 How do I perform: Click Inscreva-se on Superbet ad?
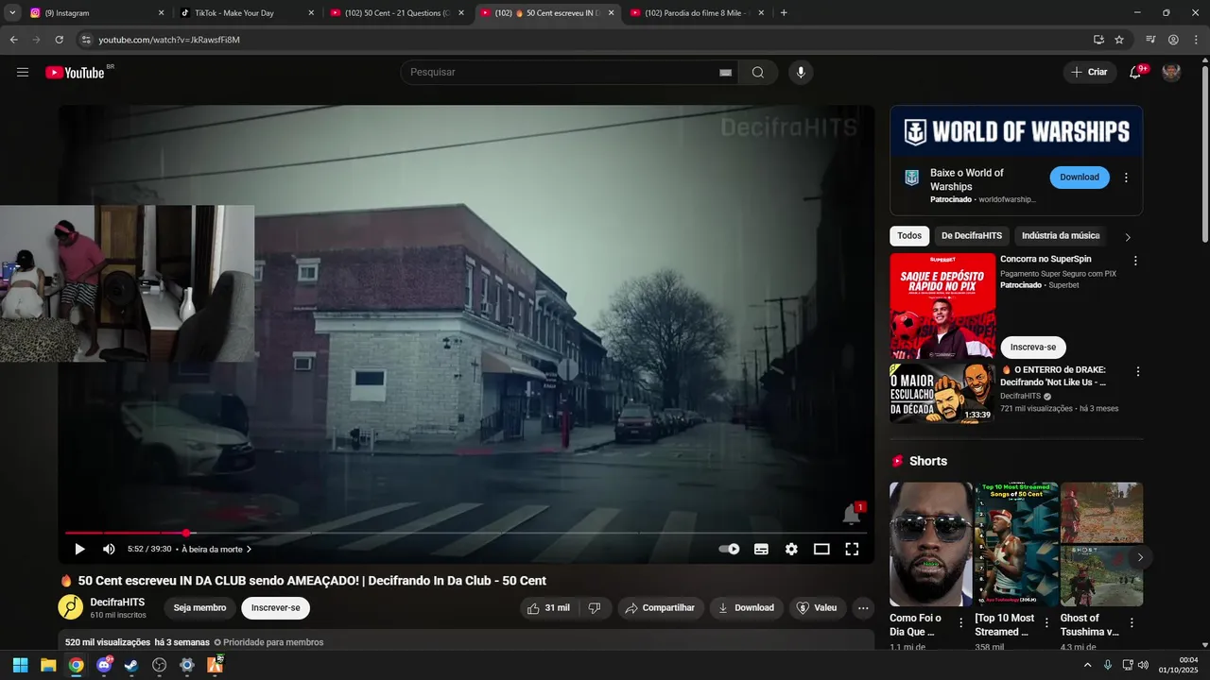1032,347
